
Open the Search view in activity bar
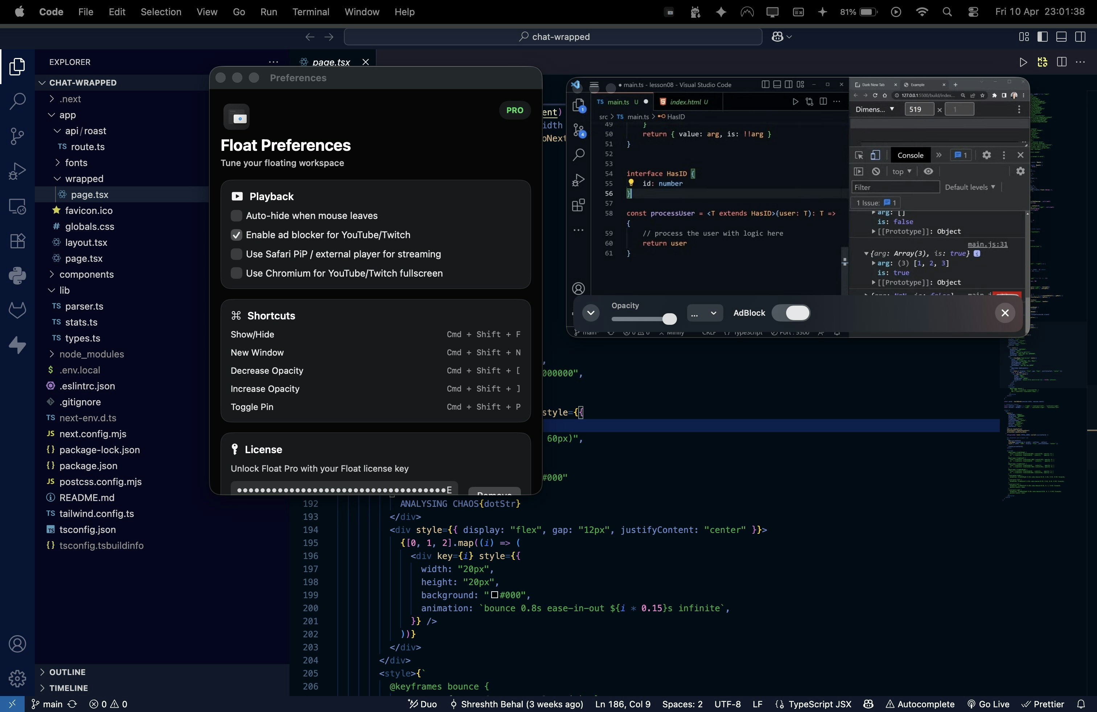17,101
